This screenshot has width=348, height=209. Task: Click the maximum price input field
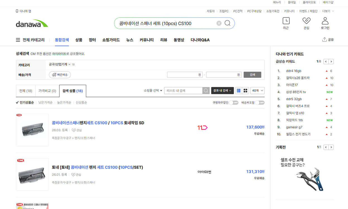(x=224, y=75)
